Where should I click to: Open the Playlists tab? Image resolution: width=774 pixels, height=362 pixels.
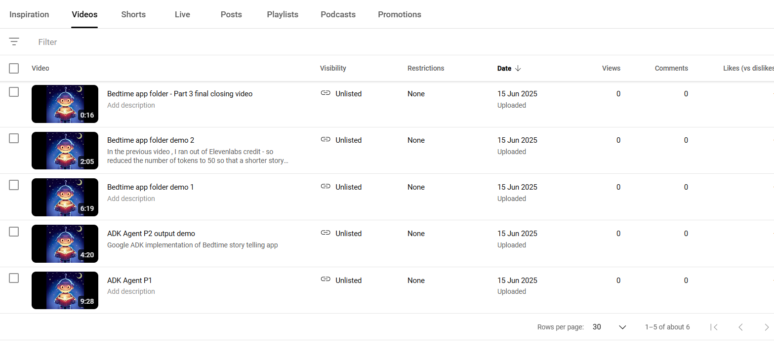click(283, 14)
